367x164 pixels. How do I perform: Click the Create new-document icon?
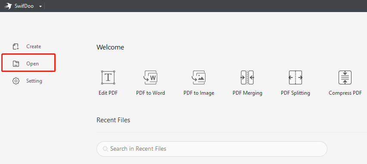tap(16, 46)
